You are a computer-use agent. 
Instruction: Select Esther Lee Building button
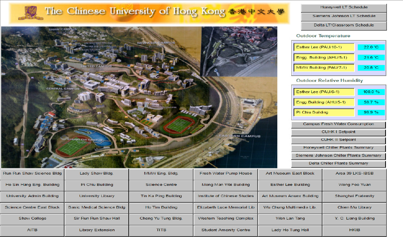pyautogui.click(x=290, y=185)
